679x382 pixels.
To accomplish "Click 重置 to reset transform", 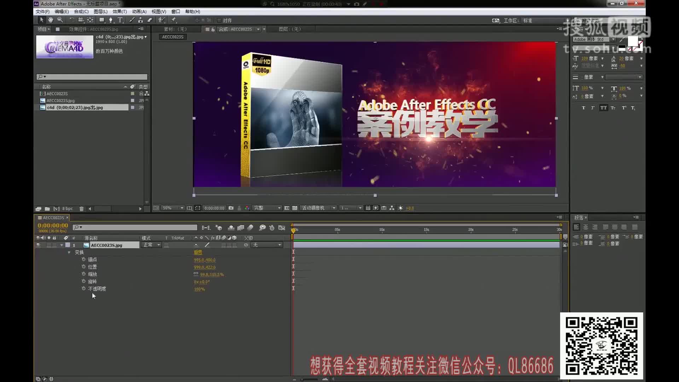I will click(198, 252).
